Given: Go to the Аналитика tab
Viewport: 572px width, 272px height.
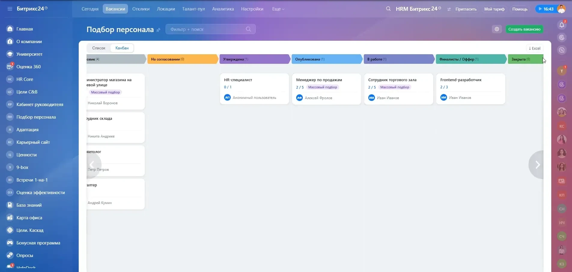Looking at the screenshot, I should pyautogui.click(x=223, y=9).
